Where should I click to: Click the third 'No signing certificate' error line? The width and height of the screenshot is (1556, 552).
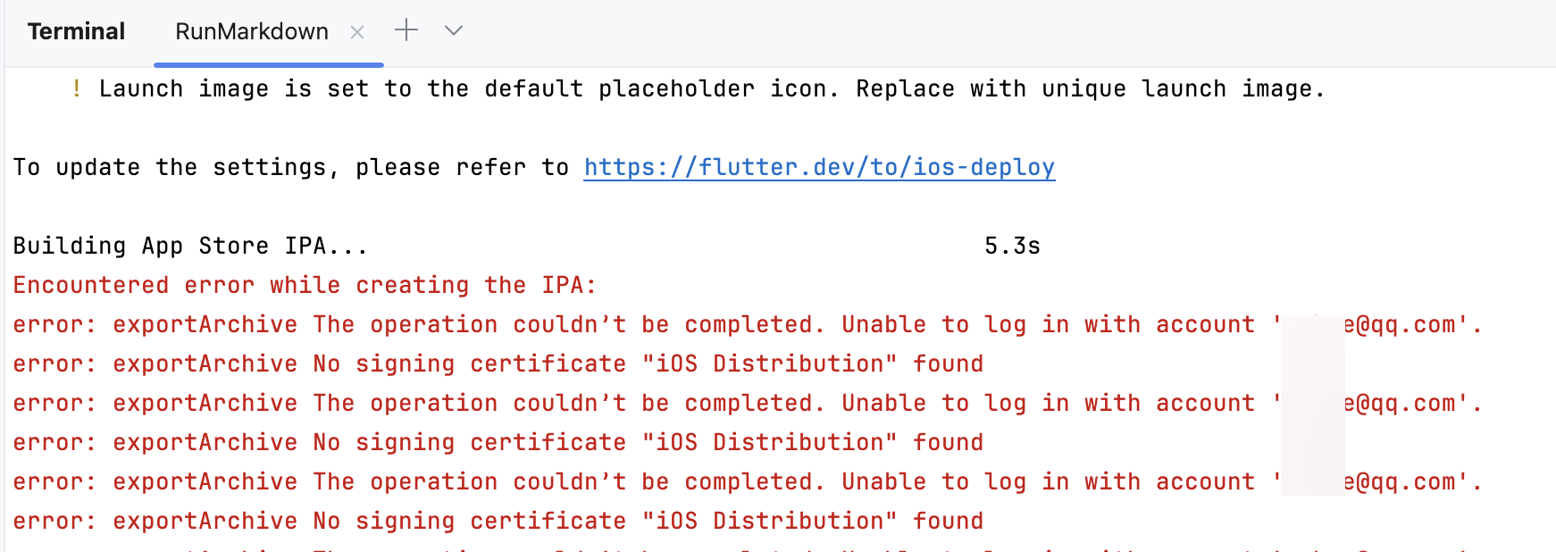click(498, 521)
